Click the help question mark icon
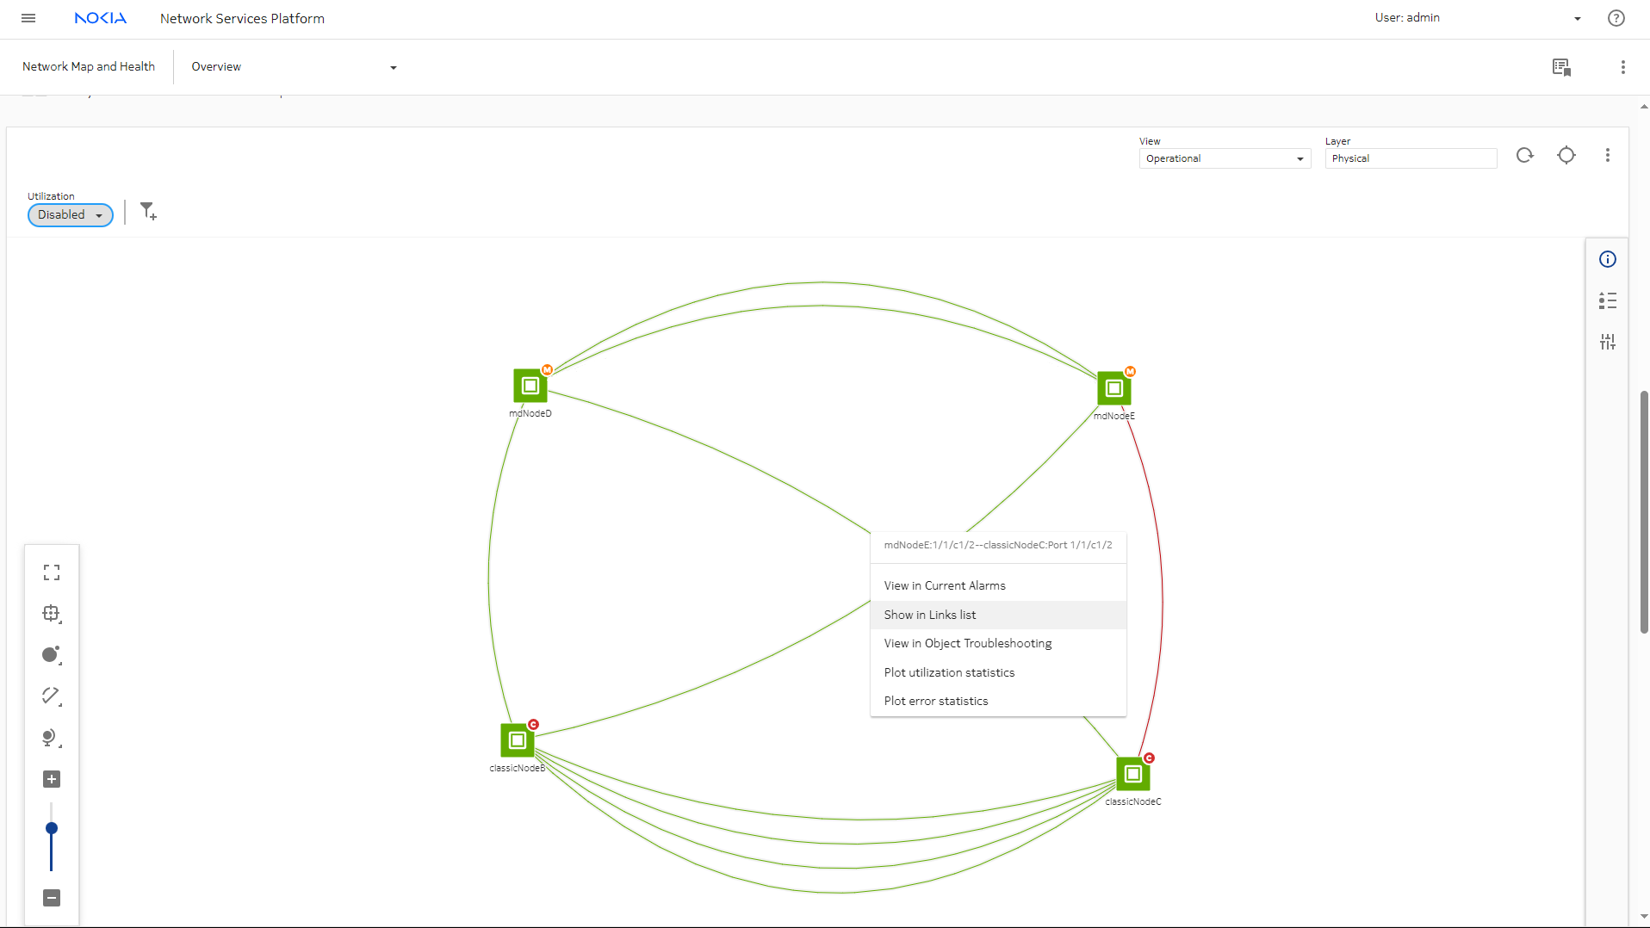The width and height of the screenshot is (1650, 928). (1616, 18)
